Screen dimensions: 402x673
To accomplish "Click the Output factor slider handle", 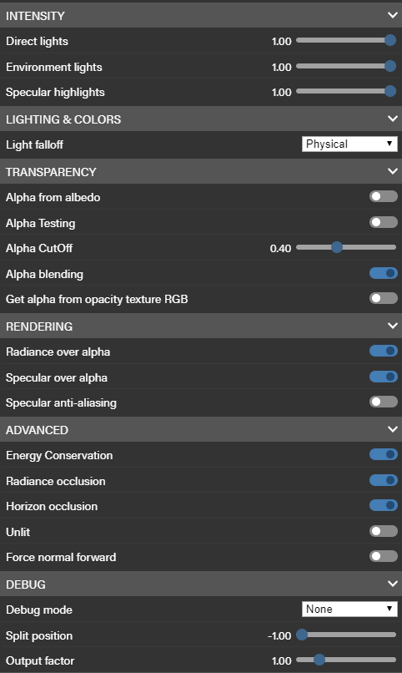I will (x=319, y=660).
